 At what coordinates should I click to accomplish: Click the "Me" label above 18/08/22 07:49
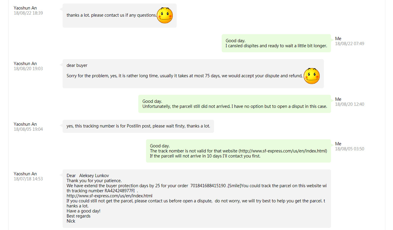tap(338, 39)
